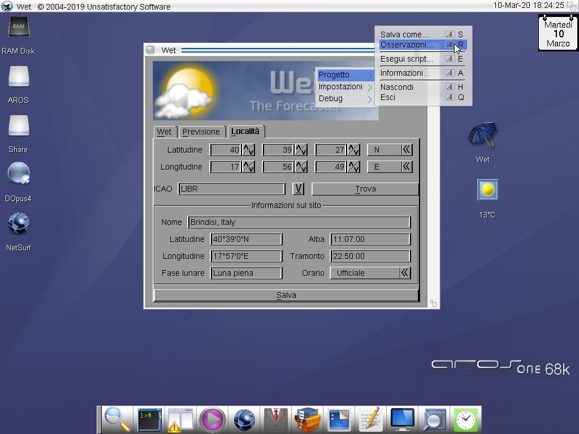
Task: Click the green clock icon in dock
Action: click(x=465, y=420)
